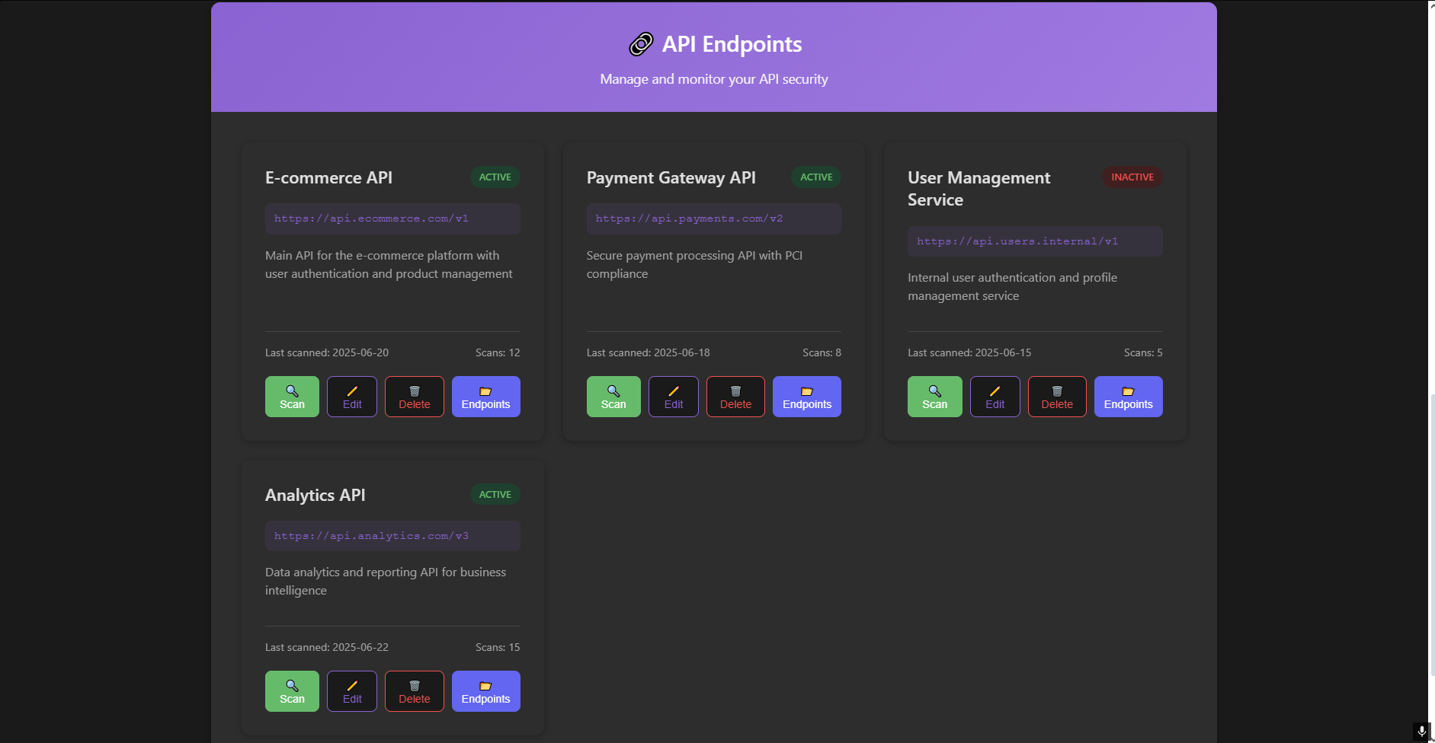View Endpoints of Payment Gateway API
The height and width of the screenshot is (743, 1435).
(x=807, y=397)
